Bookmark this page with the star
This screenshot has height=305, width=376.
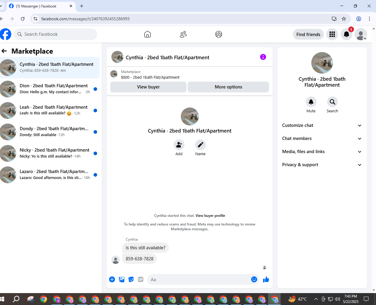point(344,19)
